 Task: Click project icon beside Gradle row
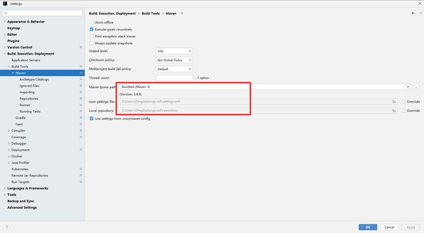click(x=81, y=118)
